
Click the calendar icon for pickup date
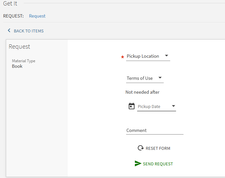click(132, 106)
